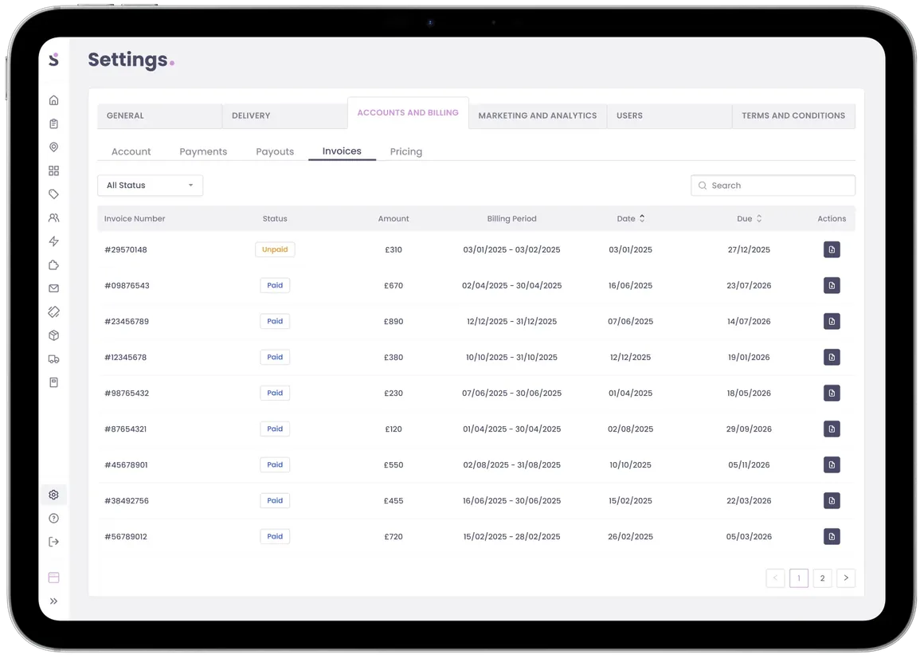
Task: Click invoice number #23456789
Action: tap(127, 322)
